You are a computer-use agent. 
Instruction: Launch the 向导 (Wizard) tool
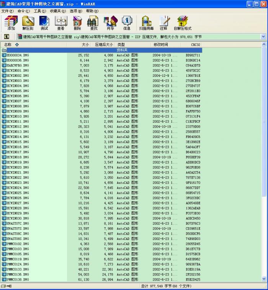pyautogui.click(x=110, y=23)
